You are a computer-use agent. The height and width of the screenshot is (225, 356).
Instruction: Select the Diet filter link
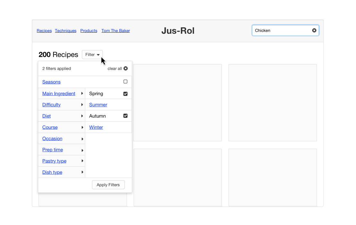[x=47, y=116]
